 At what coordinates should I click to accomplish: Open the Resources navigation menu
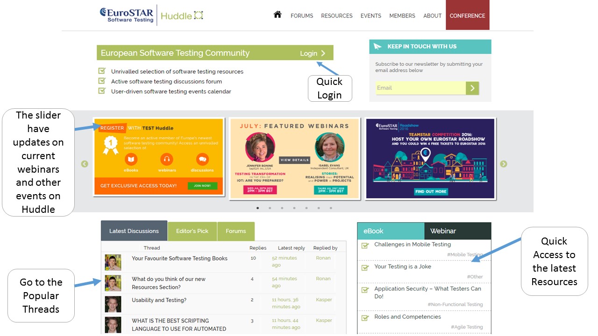336,16
